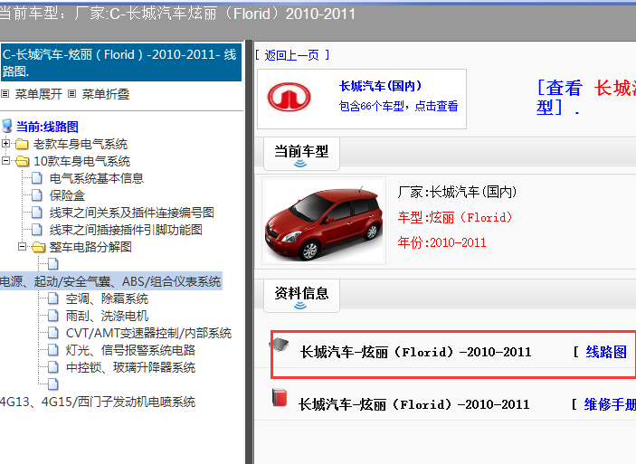Click the blue chevrons under 当前车型
636x464 pixels.
click(300, 164)
